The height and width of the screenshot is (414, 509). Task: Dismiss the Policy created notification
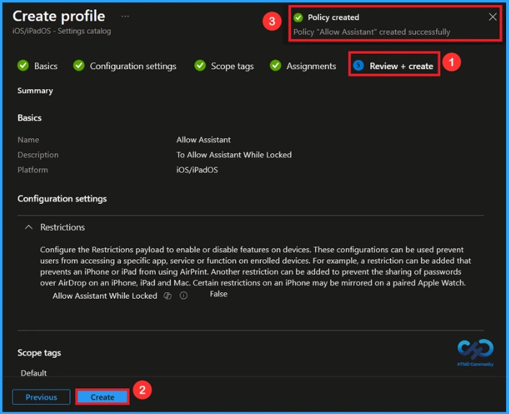coord(492,17)
